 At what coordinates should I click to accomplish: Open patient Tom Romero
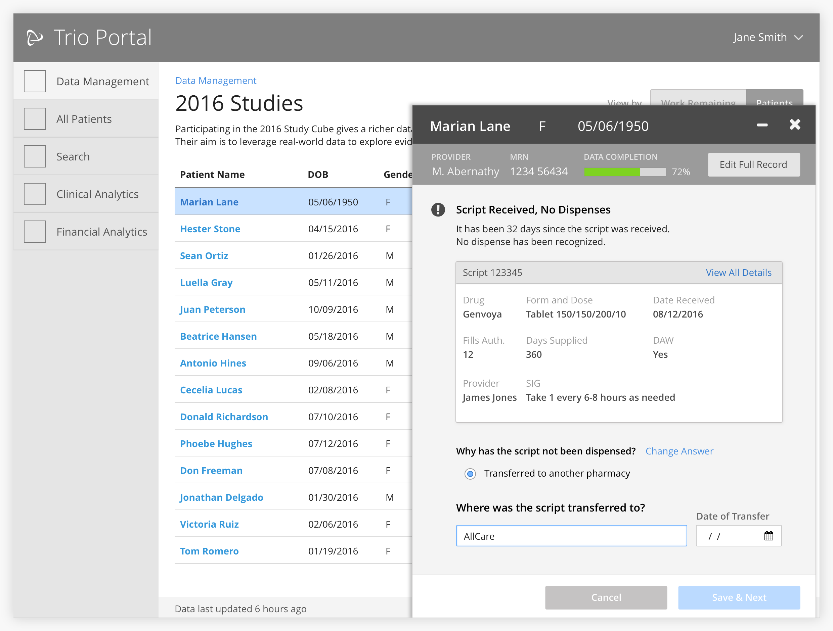click(x=209, y=551)
